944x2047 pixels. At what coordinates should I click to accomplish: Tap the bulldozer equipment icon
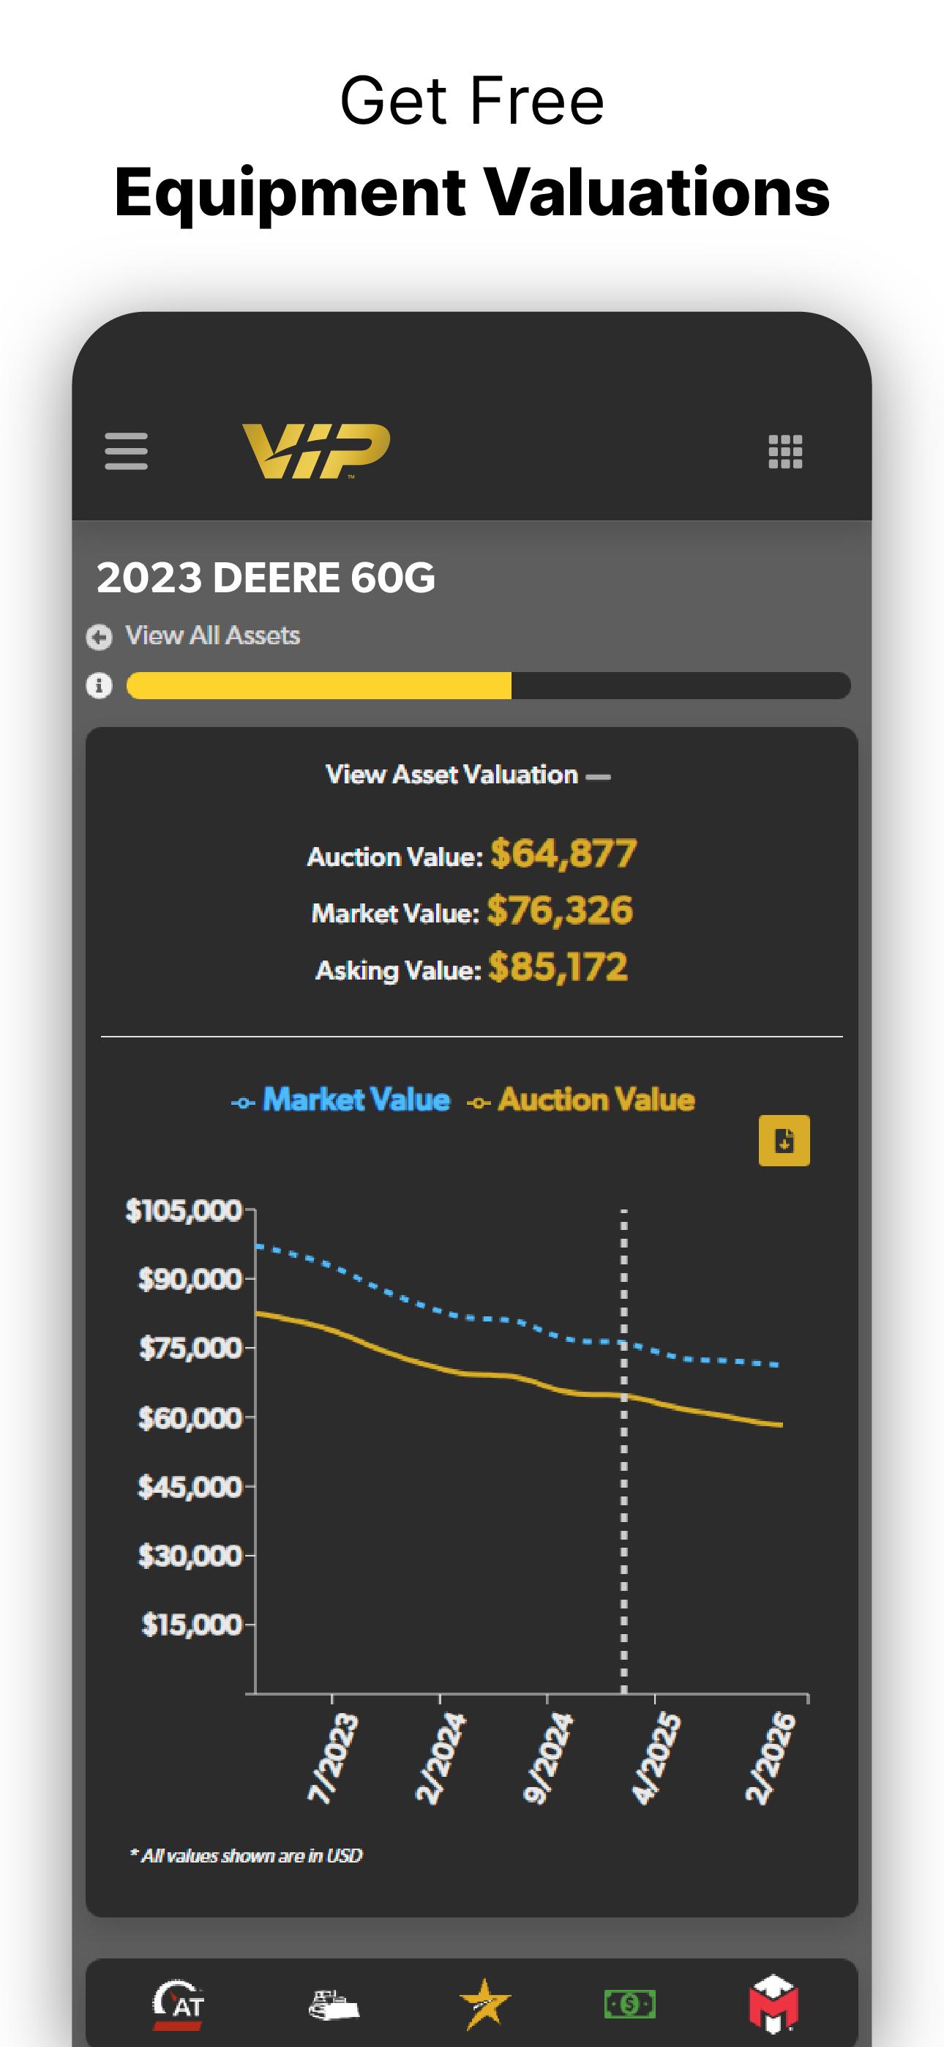point(334,2003)
